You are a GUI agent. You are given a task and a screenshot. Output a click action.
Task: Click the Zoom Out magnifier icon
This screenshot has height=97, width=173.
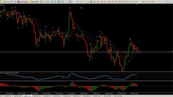tap(55, 2)
